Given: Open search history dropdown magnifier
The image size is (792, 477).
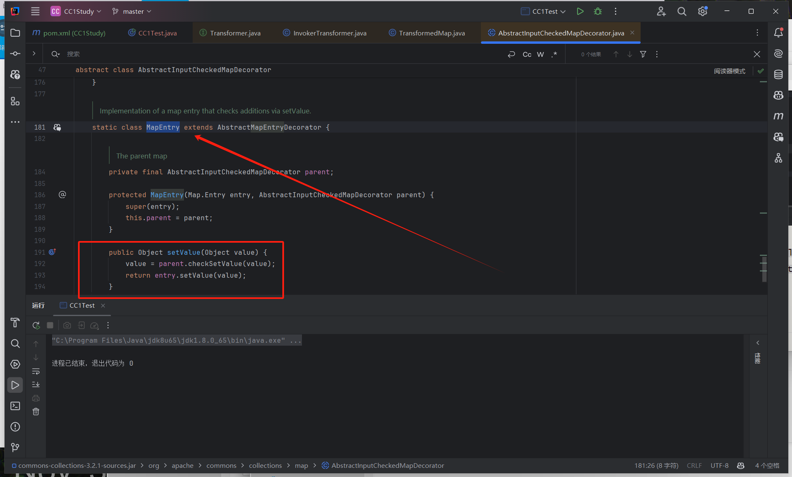Looking at the screenshot, I should [55, 54].
